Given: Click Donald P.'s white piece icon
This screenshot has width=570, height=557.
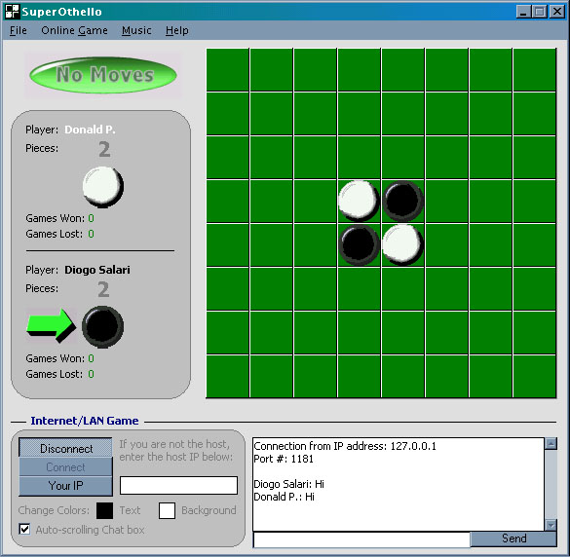Looking at the screenshot, I should click(103, 187).
